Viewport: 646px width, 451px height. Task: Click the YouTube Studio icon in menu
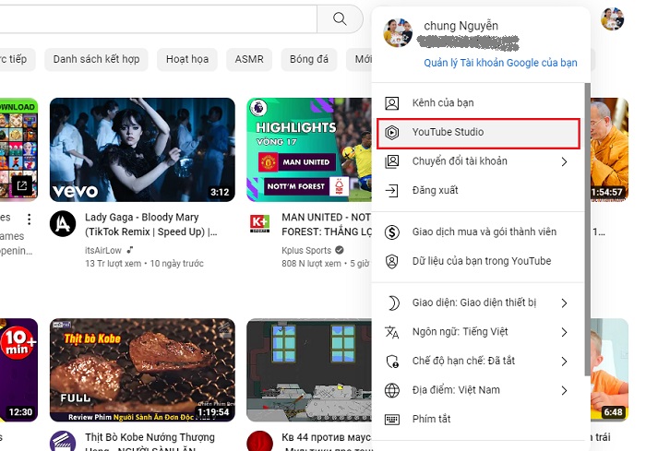pos(392,132)
